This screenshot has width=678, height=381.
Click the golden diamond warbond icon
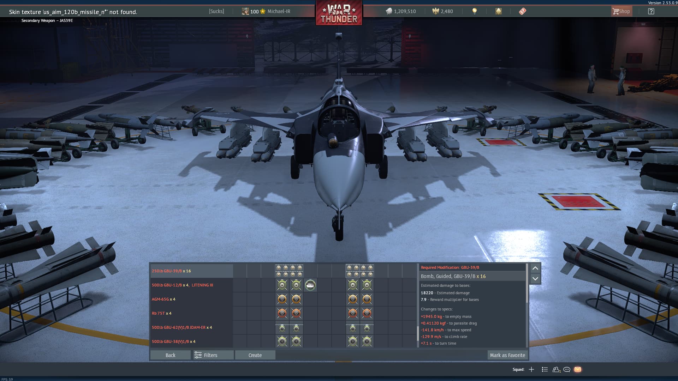(498, 11)
